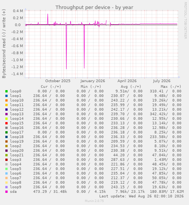Click the 'Max (-/+)' column header

tap(171, 87)
